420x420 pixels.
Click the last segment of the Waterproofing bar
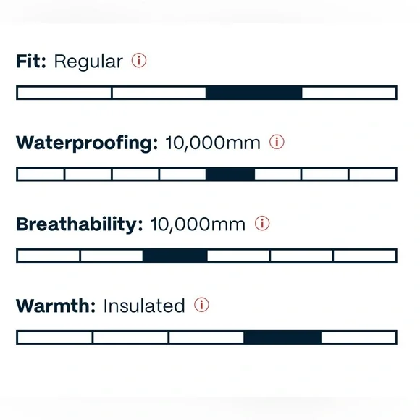[x=373, y=174]
